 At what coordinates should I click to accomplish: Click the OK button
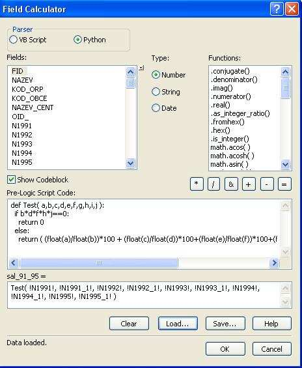(x=225, y=349)
